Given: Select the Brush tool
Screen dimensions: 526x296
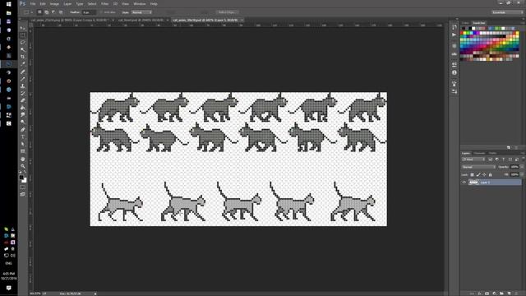Looking at the screenshot, I should (x=22, y=79).
